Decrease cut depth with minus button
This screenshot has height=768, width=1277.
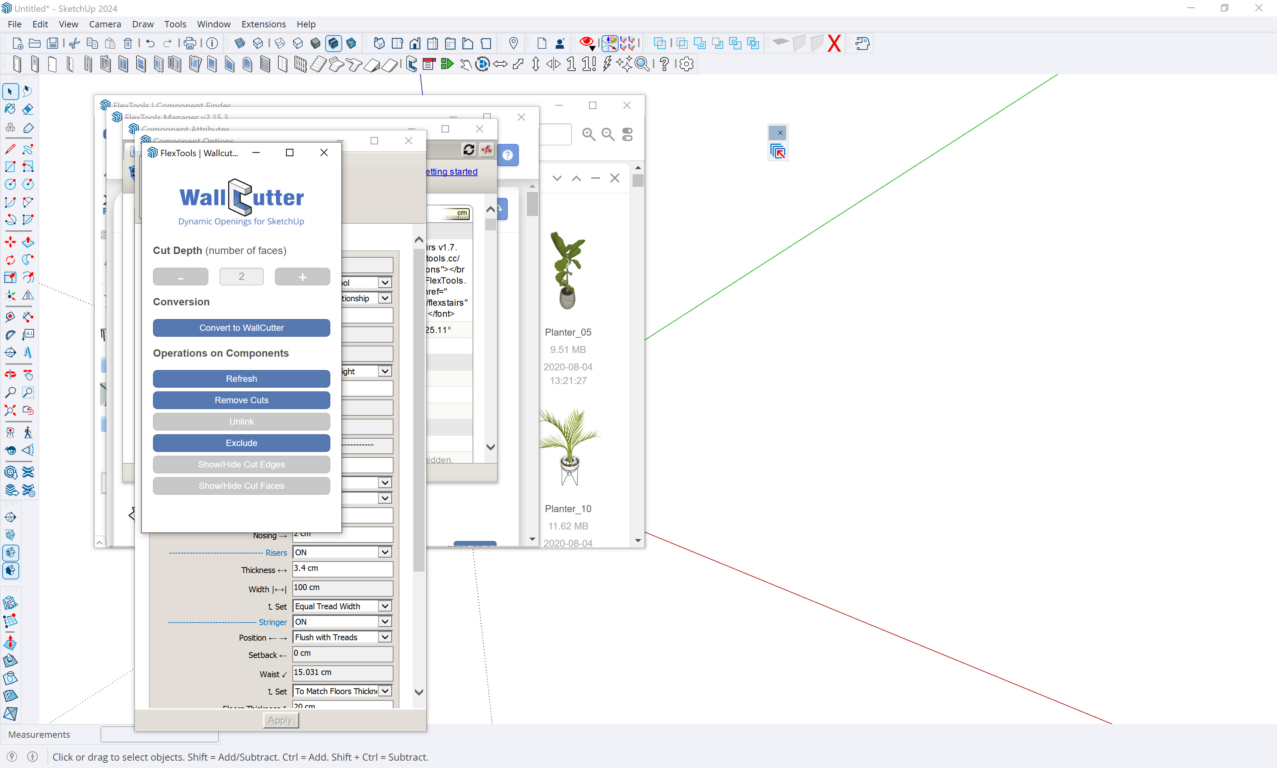(x=180, y=277)
